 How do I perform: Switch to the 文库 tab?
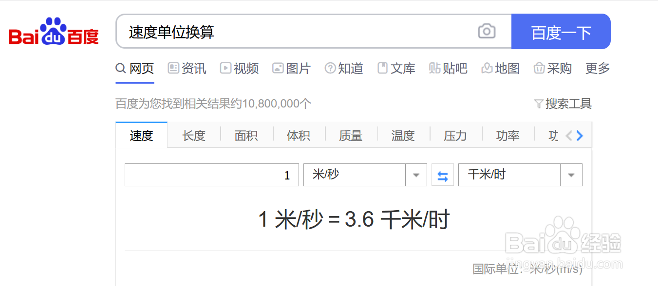click(396, 69)
